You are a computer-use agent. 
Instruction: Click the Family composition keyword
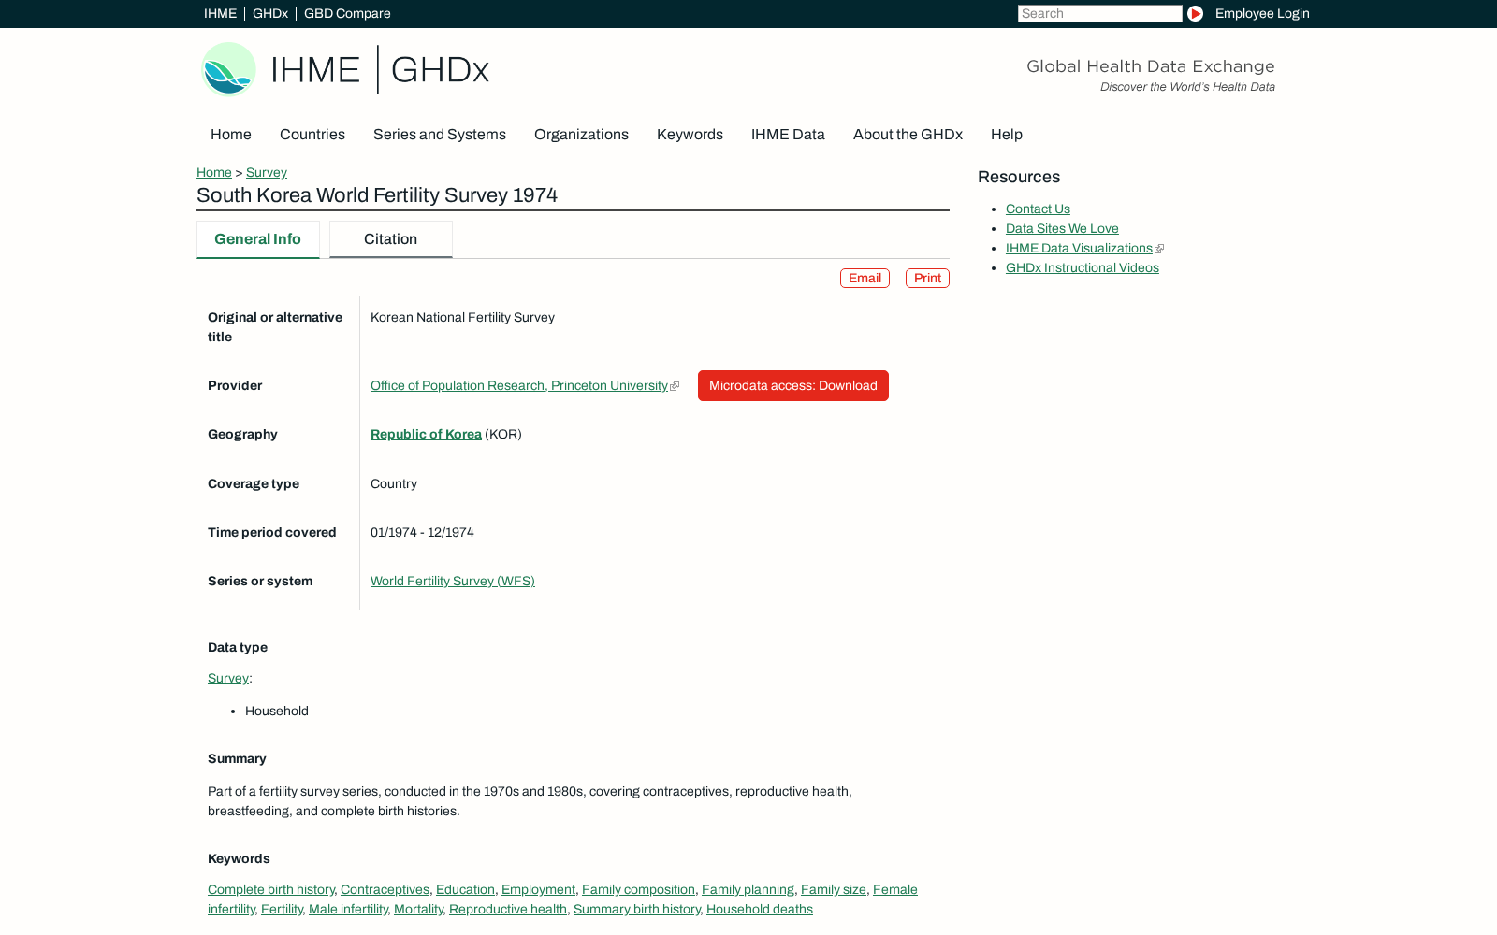coord(638,890)
